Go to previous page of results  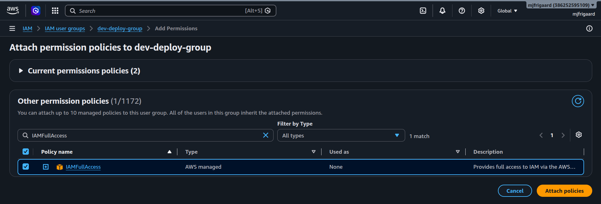click(x=541, y=135)
